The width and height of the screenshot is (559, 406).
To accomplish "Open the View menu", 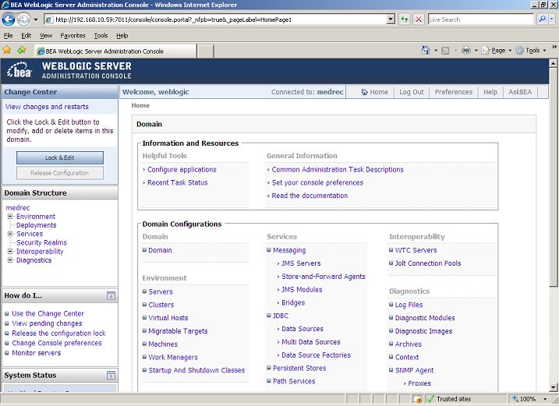I will (46, 36).
